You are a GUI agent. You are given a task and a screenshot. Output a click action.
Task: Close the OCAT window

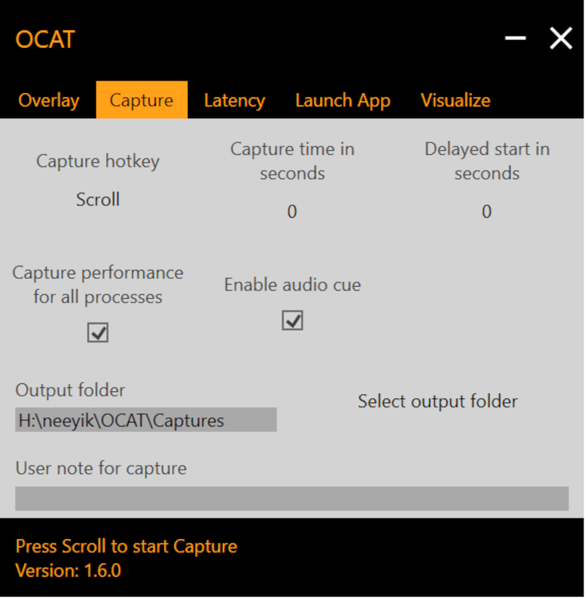(x=561, y=38)
